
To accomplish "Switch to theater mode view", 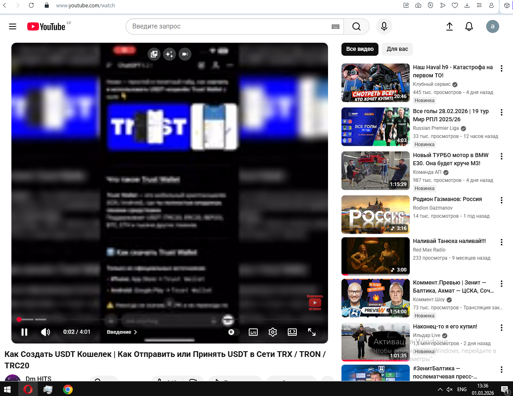I will 292,332.
